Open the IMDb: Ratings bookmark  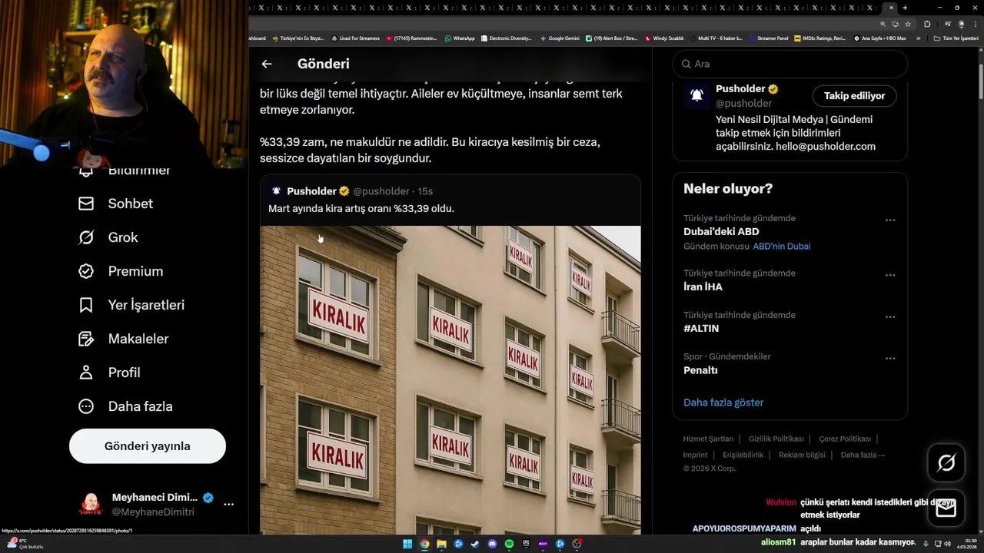click(x=819, y=38)
